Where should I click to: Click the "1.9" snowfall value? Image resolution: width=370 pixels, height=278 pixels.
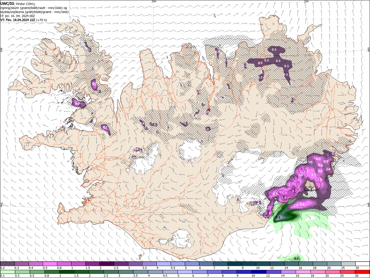click(x=284, y=198)
